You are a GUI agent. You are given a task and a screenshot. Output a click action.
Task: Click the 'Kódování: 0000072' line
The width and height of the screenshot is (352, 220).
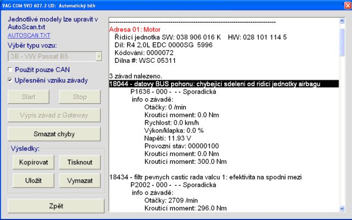144,53
